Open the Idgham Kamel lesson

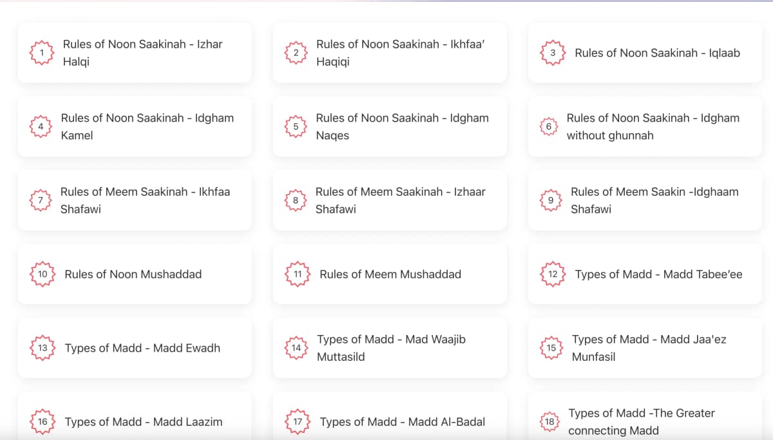coord(147,127)
